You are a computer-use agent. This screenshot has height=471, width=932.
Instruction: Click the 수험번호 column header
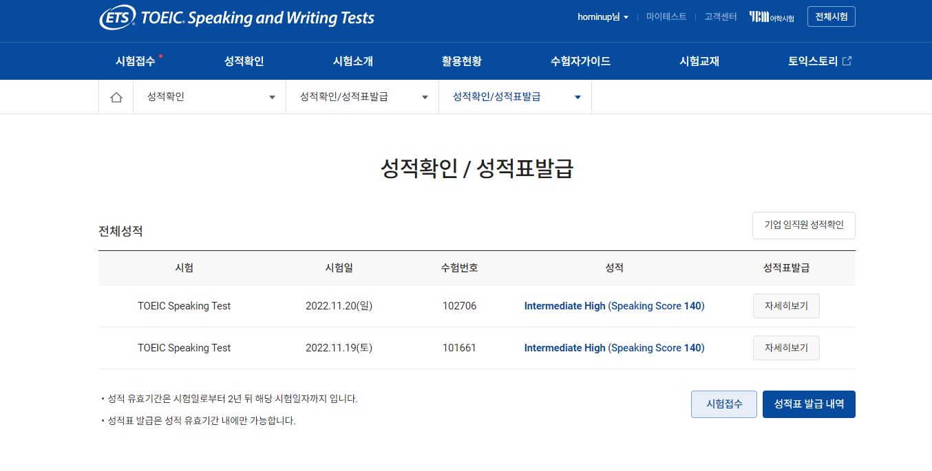[459, 268]
